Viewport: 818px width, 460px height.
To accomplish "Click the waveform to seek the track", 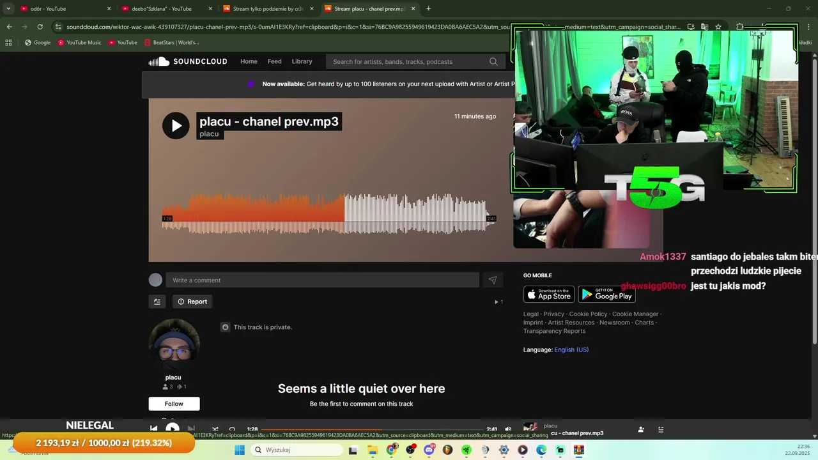I will [329, 214].
